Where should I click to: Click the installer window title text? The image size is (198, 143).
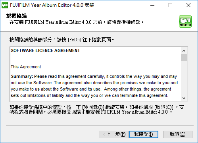pyautogui.click(x=52, y=5)
